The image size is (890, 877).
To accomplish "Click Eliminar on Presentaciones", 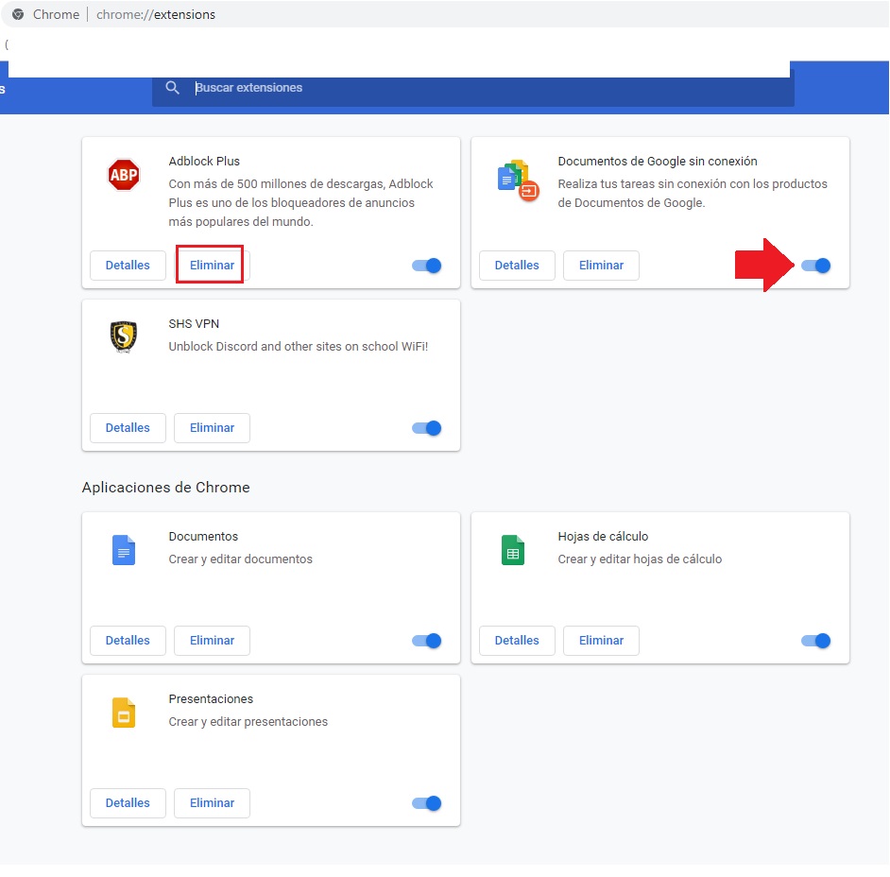I will click(x=212, y=802).
